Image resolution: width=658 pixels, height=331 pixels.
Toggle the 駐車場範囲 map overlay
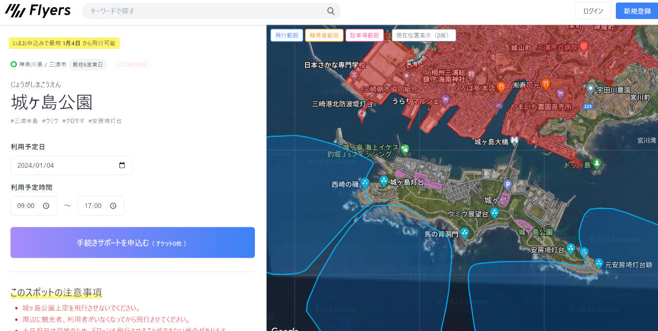pos(364,35)
